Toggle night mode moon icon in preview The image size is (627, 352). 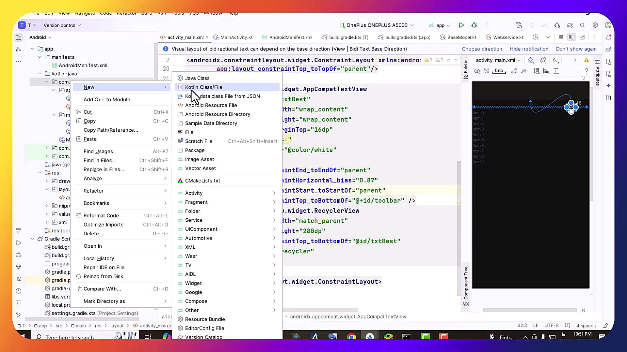coord(555,60)
